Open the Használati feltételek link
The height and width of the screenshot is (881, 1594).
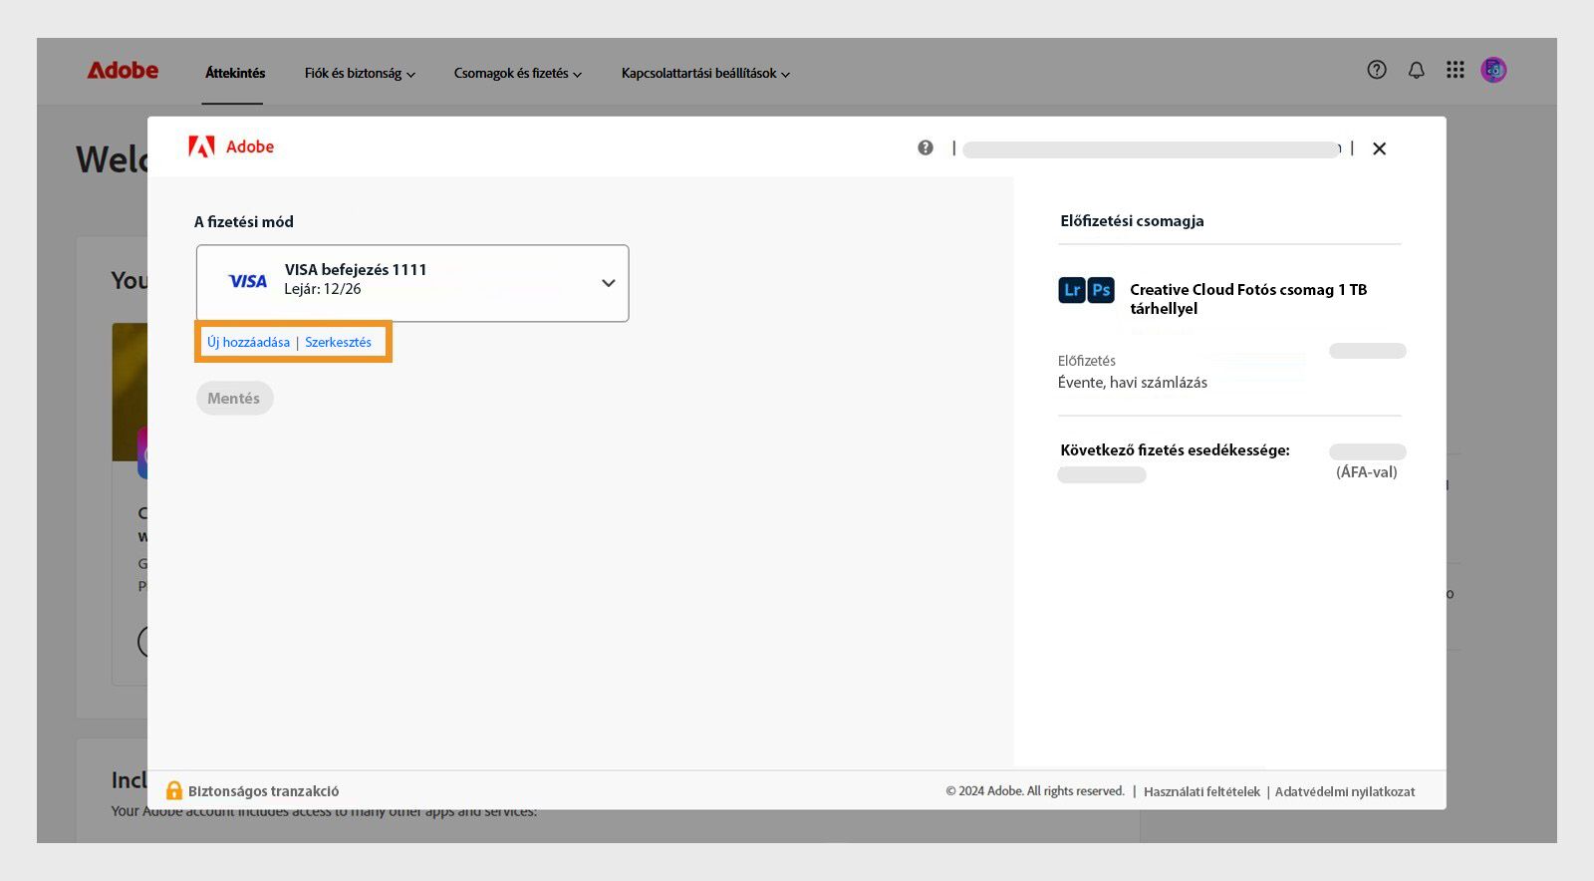coord(1201,791)
